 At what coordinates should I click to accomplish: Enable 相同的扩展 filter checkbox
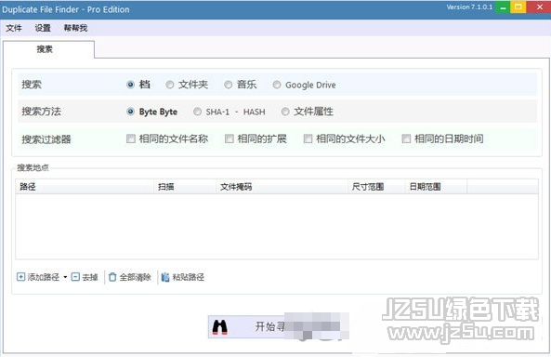230,139
